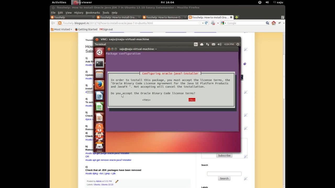Switch to How to Remove O tab
The height and width of the screenshot is (188, 335).
[x=164, y=17]
